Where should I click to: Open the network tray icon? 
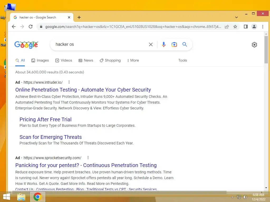pos(239,197)
